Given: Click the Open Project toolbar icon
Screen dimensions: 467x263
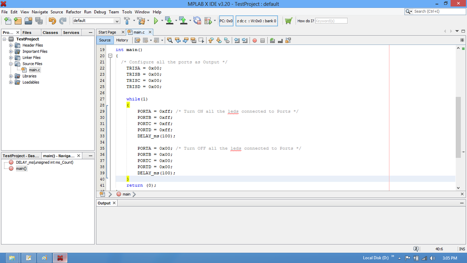Looking at the screenshot, I should pos(28,21).
